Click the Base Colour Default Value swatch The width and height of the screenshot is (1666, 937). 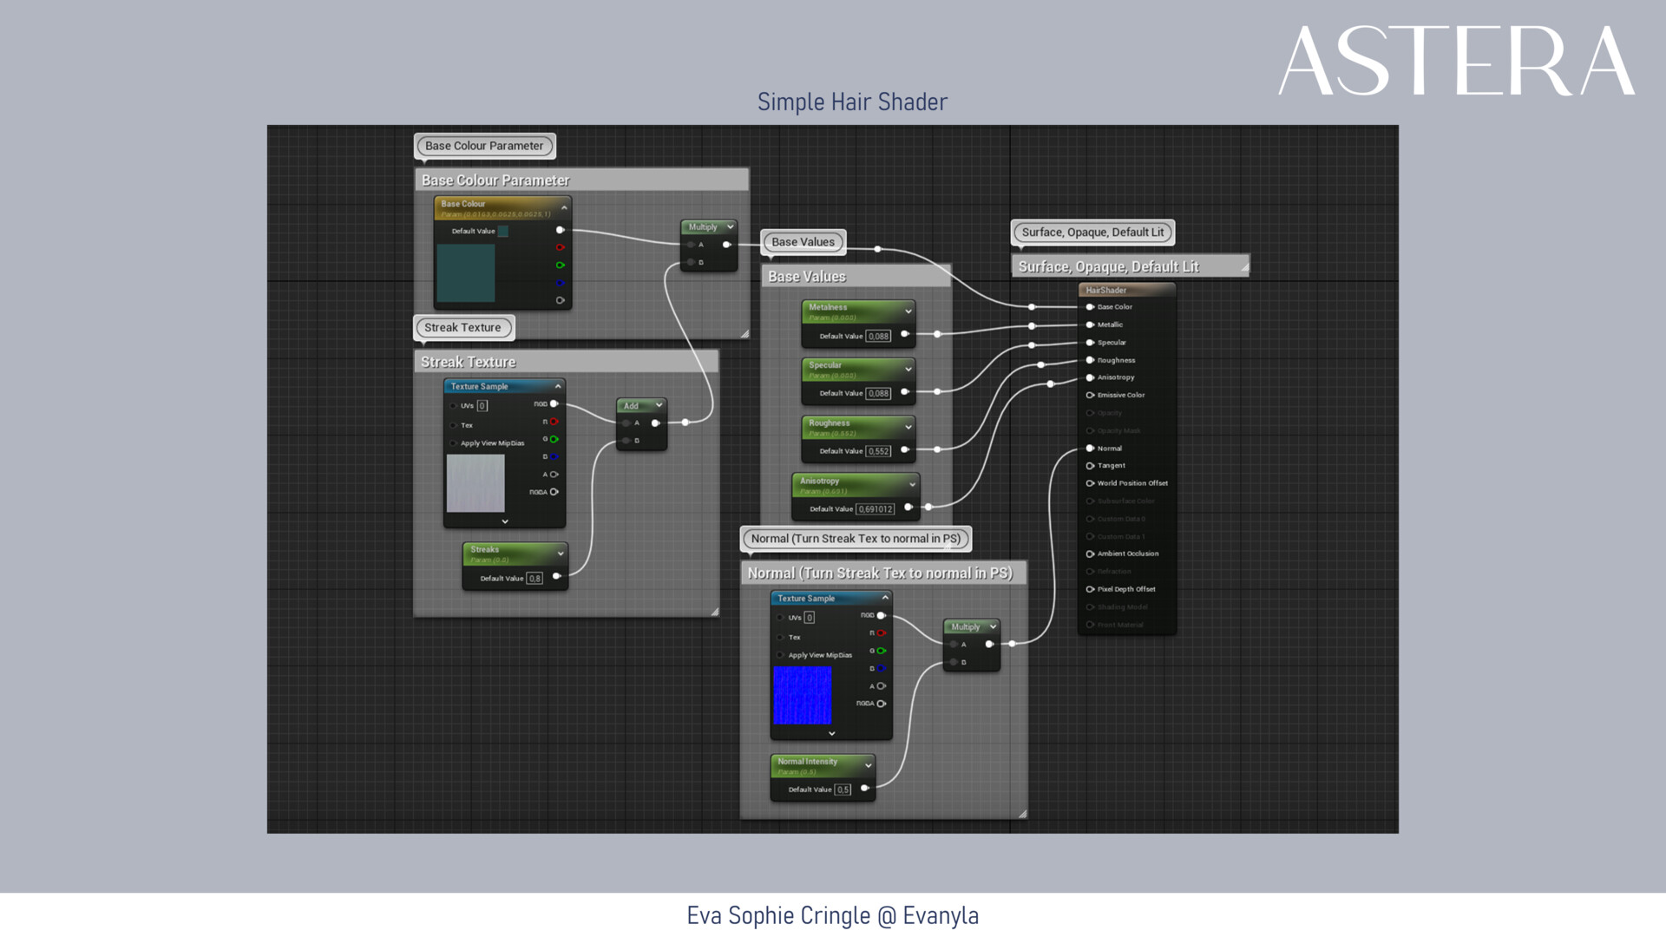(x=503, y=231)
